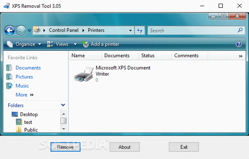Open the Pictures favorite link
The height and width of the screenshot is (159, 249).
point(24,77)
